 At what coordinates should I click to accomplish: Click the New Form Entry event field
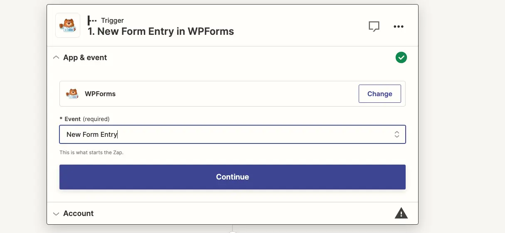click(232, 134)
